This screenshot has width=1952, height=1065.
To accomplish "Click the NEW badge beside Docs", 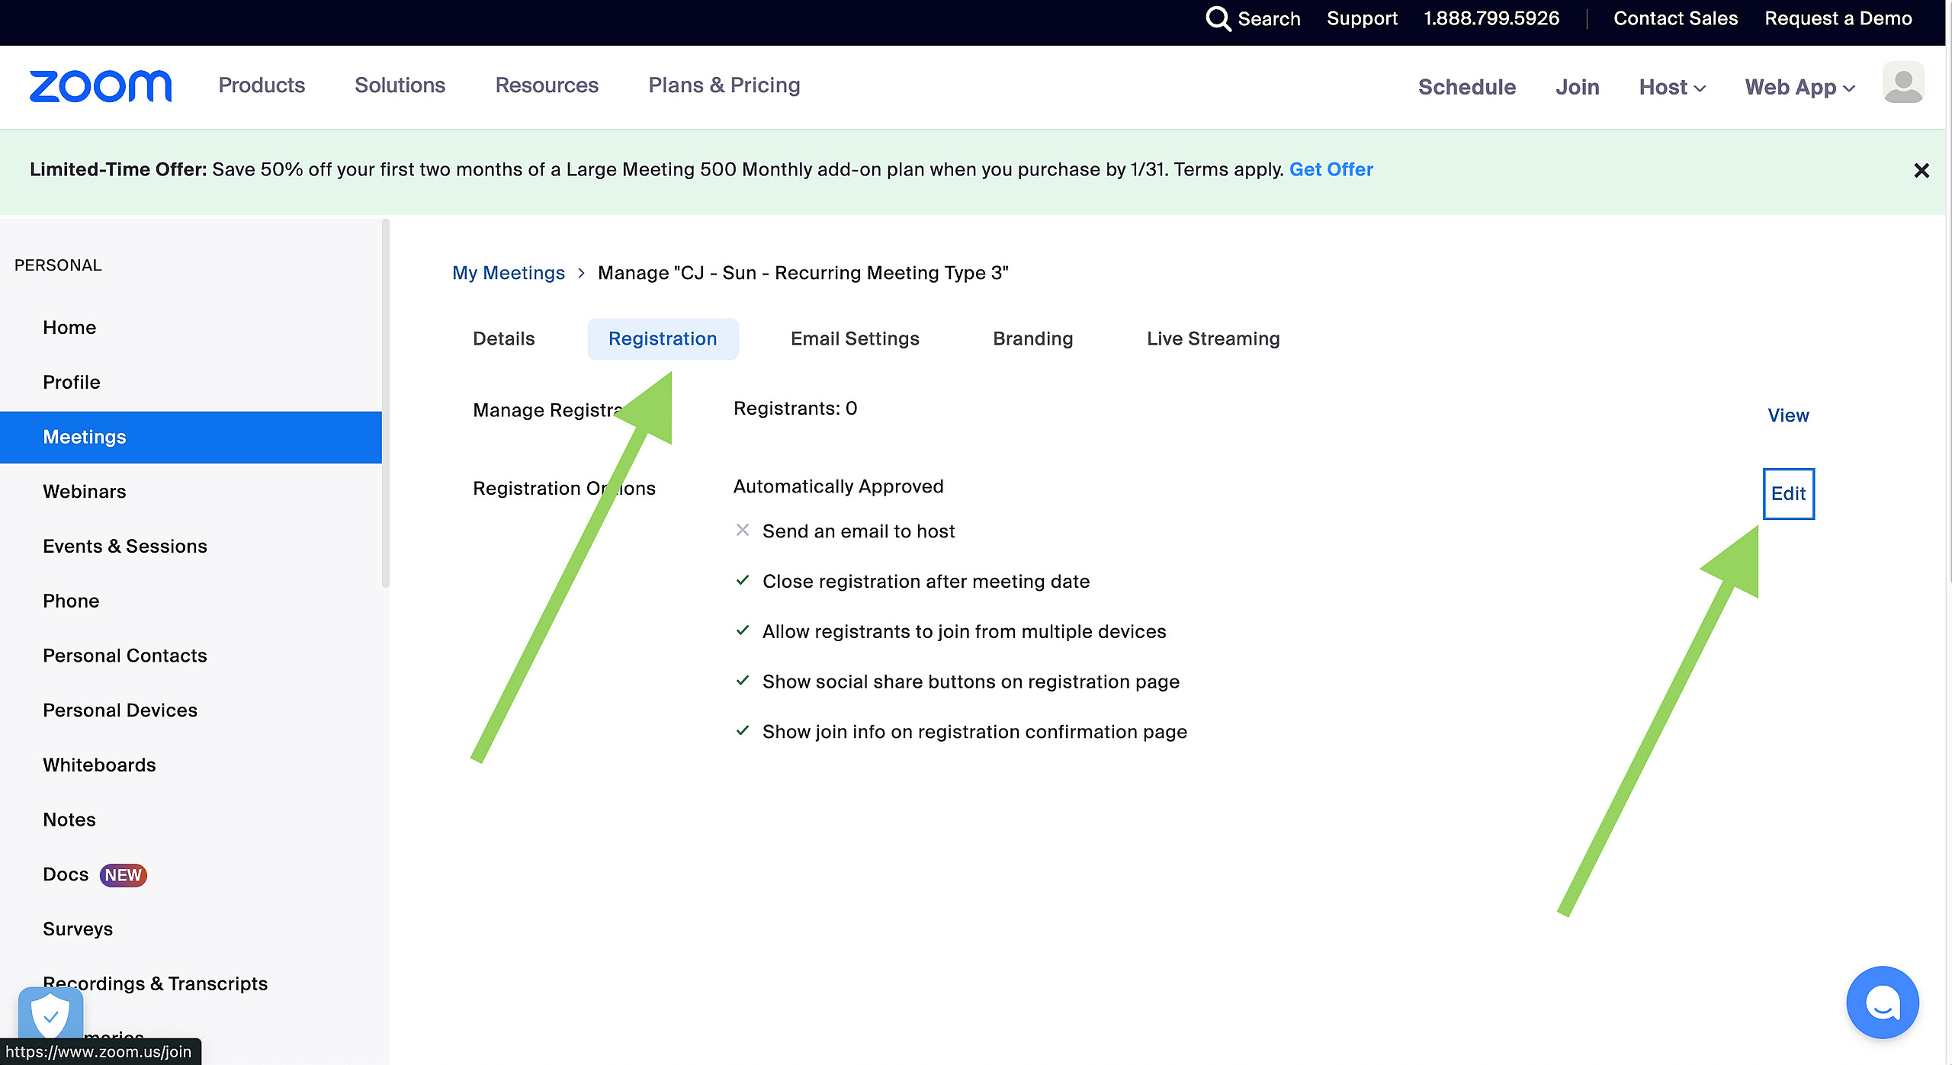I will click(x=123, y=874).
